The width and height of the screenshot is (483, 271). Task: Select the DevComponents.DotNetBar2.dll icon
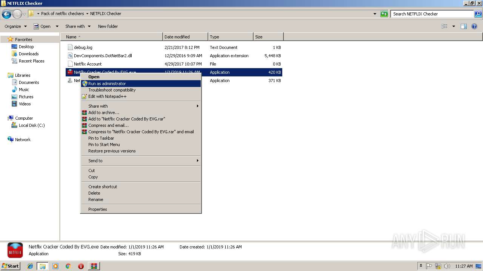70,56
